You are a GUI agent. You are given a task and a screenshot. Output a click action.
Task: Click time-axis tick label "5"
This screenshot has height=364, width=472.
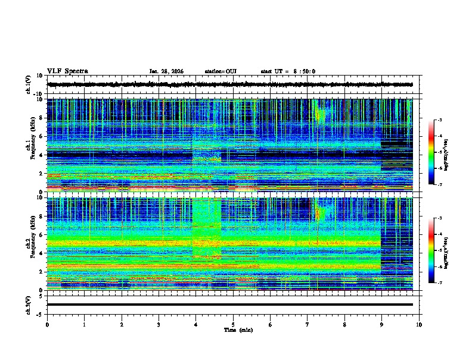pyautogui.click(x=233, y=325)
